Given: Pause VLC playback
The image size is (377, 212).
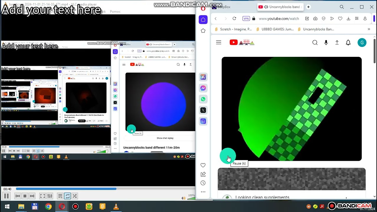Looking at the screenshot, I should tap(6, 196).
